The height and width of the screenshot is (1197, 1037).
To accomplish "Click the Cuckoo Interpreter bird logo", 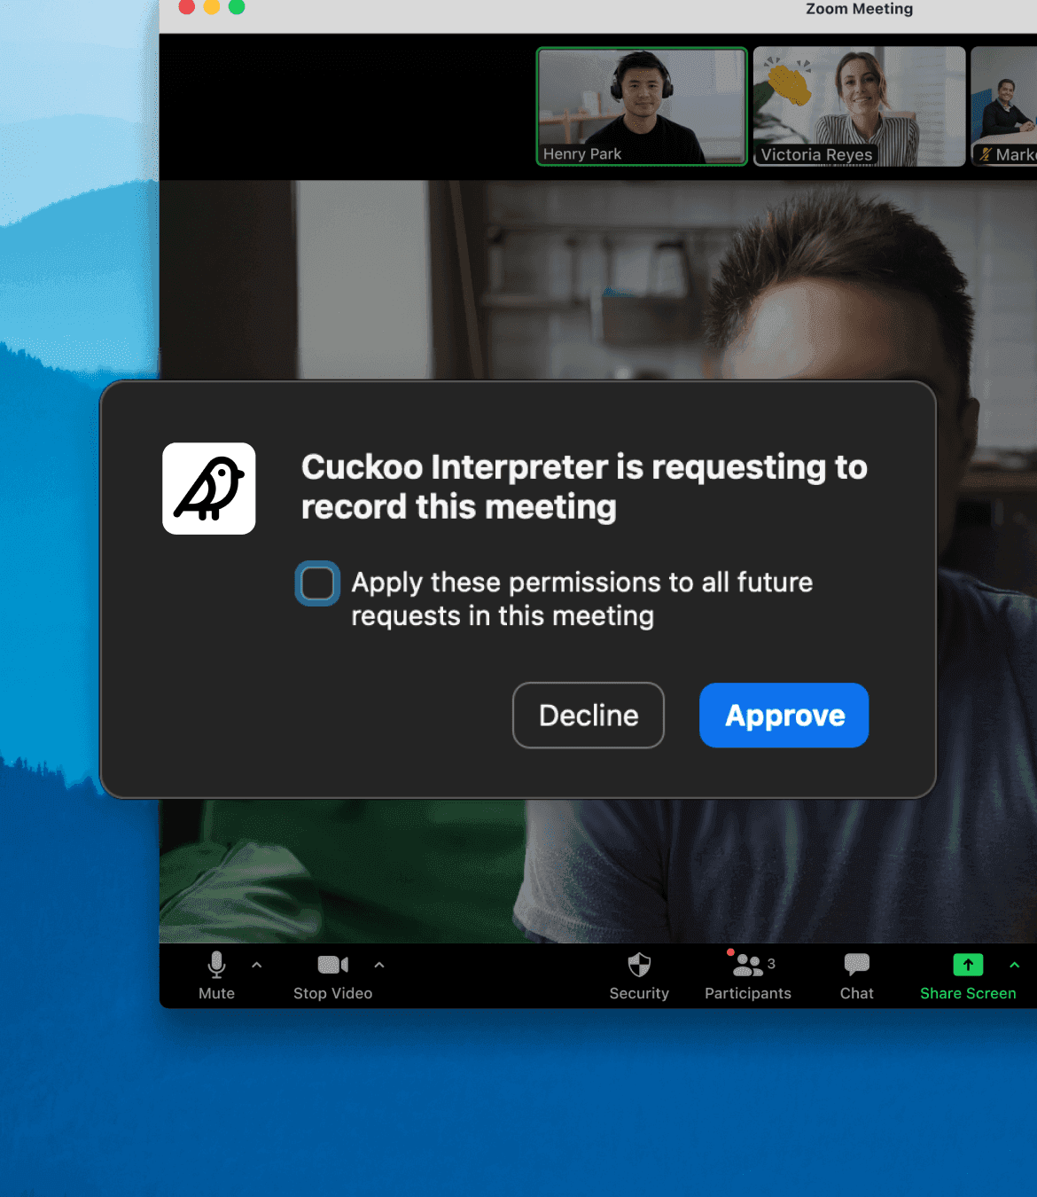I will [x=209, y=489].
